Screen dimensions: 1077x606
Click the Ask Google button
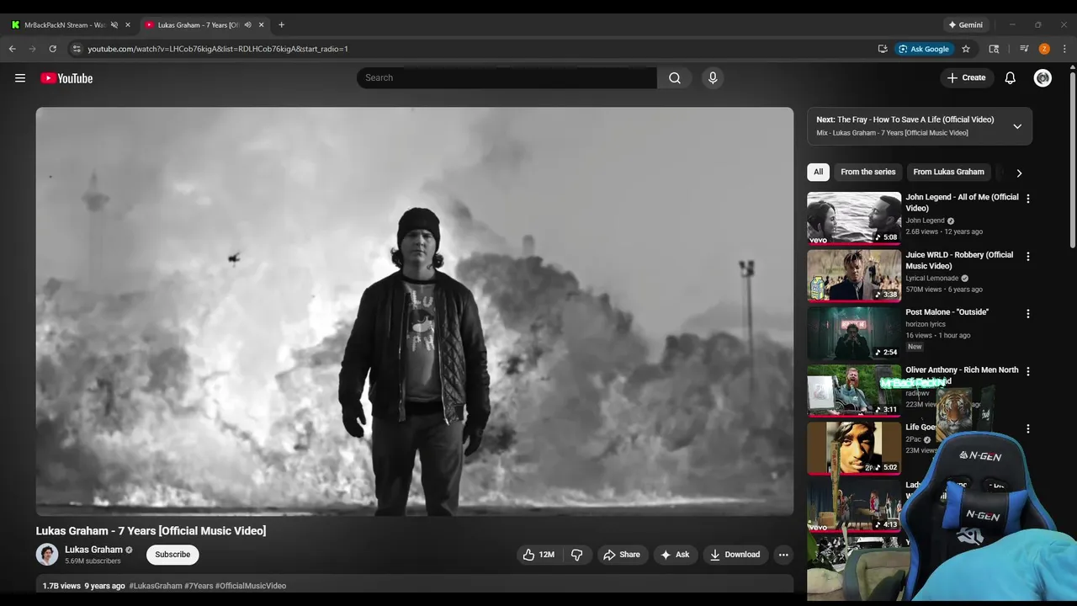(924, 49)
